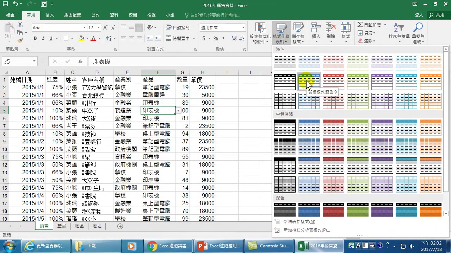Open the Arial font name dropdown
451x253 pixels.
84,28
